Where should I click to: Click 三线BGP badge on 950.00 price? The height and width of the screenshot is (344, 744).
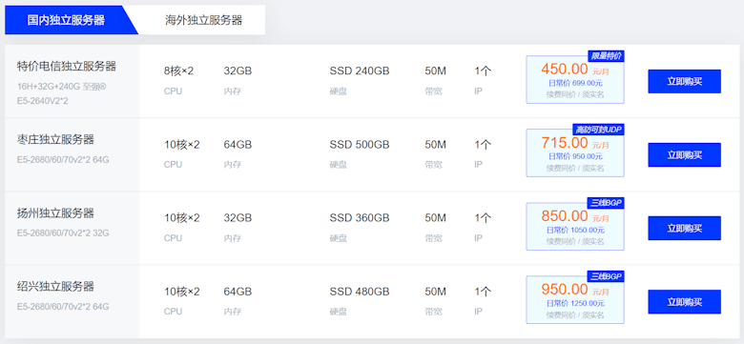(x=606, y=276)
